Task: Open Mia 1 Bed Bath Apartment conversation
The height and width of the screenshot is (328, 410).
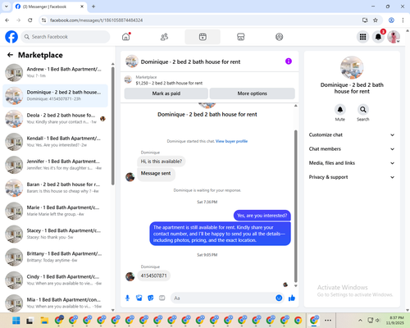Action: (55, 303)
